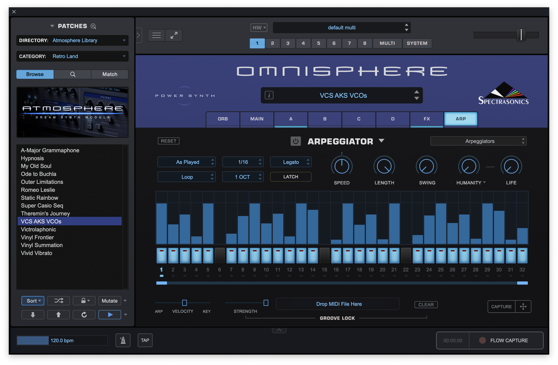558x365 pixels.
Task: Click the RESET button
Action: 169,141
